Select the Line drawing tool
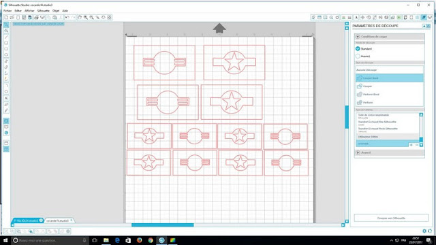 point(6,37)
